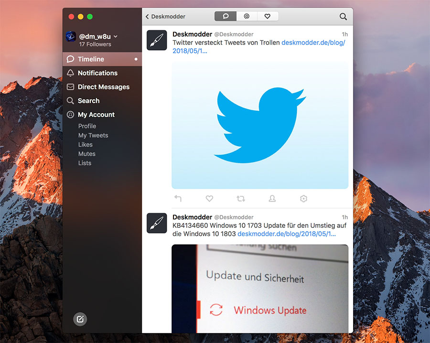
Task: Maximize the window with the green button
Action: coord(90,16)
